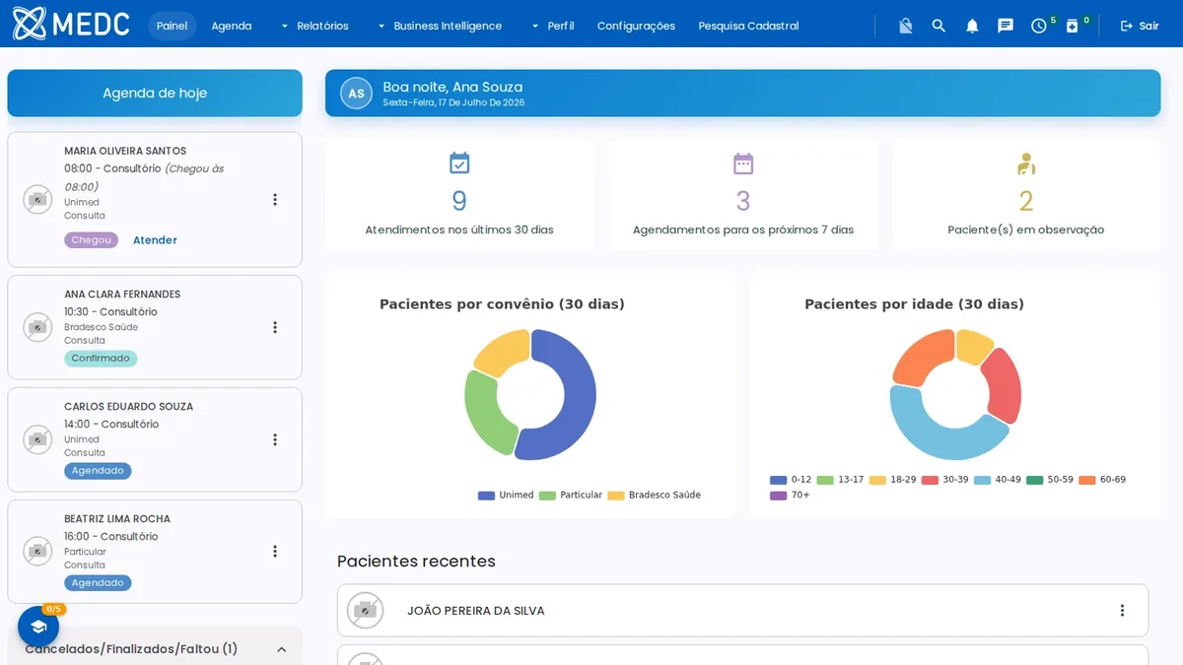Image resolution: width=1183 pixels, height=665 pixels.
Task: Expand the Relatórios dropdown menu
Action: 314,26
